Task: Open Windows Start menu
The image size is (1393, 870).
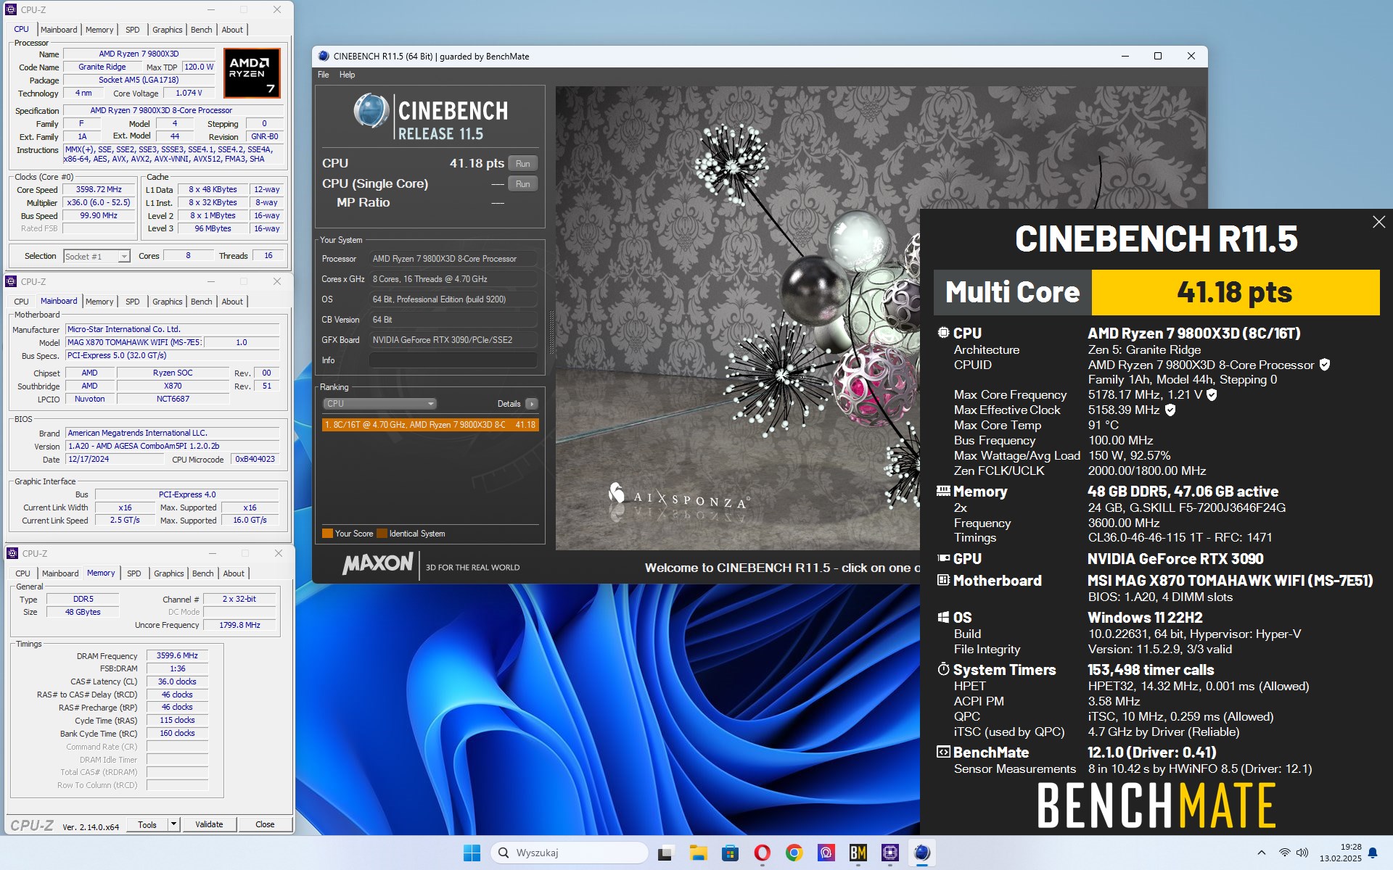Action: (x=472, y=853)
